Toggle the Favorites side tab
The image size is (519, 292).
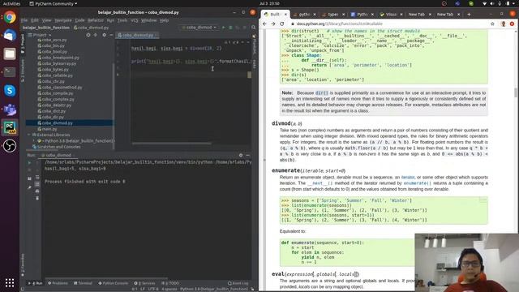(x=23, y=265)
